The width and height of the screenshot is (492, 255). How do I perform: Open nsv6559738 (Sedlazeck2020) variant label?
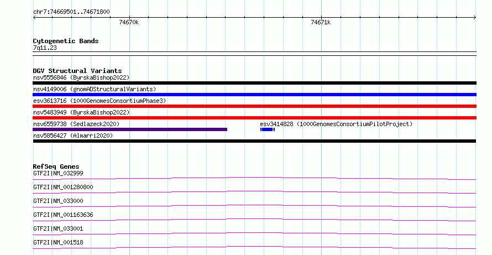(76, 124)
